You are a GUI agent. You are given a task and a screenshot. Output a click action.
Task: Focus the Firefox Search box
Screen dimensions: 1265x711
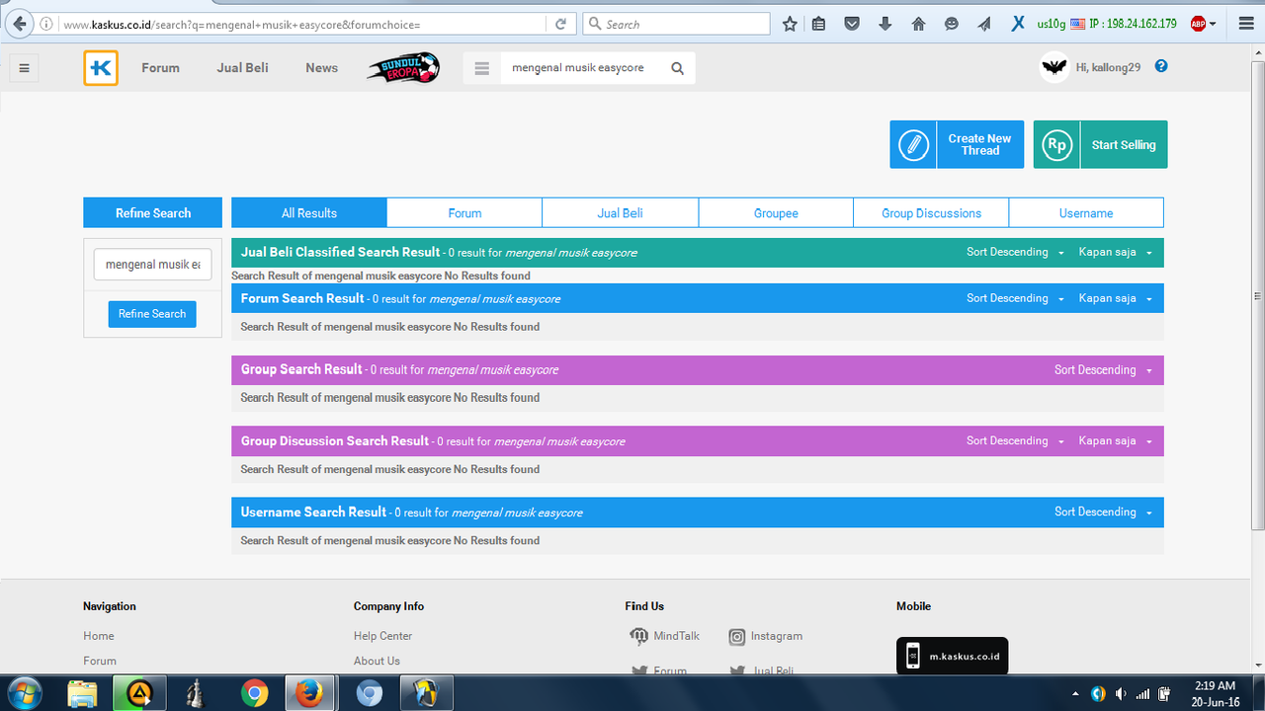pos(676,24)
